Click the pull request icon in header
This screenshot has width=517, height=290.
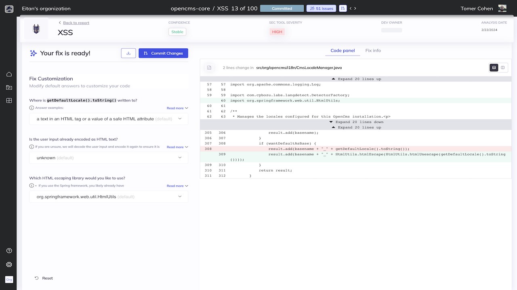coord(343,8)
